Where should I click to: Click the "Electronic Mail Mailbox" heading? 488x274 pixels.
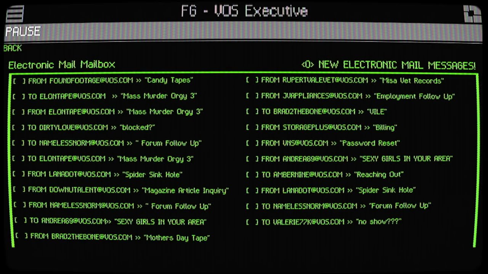(x=62, y=65)
